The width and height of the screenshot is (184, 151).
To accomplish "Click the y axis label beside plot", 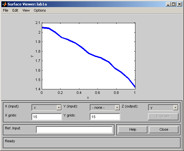I will point(32,56).
